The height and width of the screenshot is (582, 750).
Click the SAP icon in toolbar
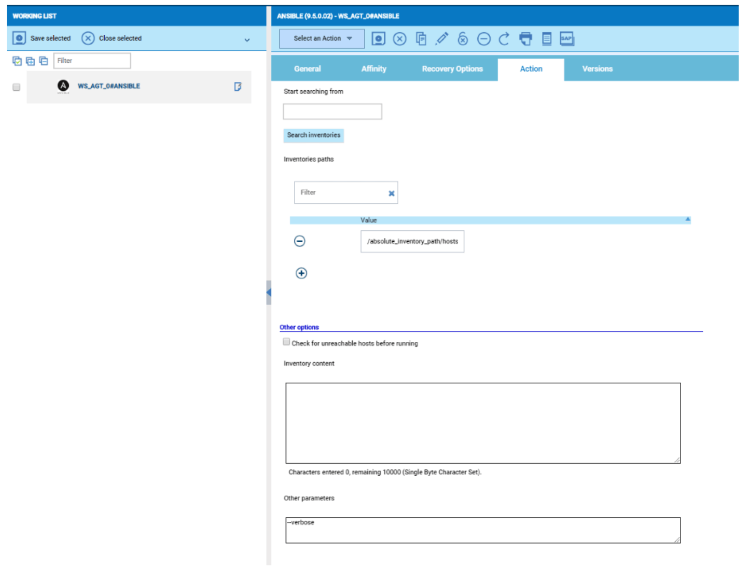566,39
